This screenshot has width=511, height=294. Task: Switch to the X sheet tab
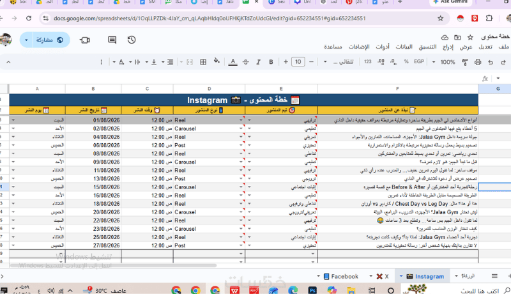pyautogui.click(x=383, y=276)
